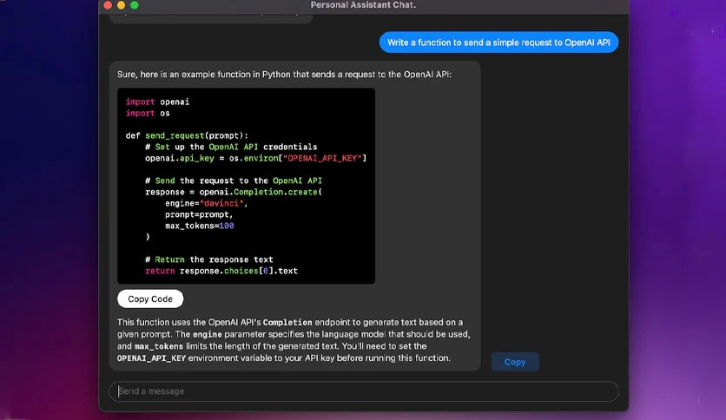Close the Personal Assistant Chat window
The width and height of the screenshot is (726, 420).
[108, 5]
